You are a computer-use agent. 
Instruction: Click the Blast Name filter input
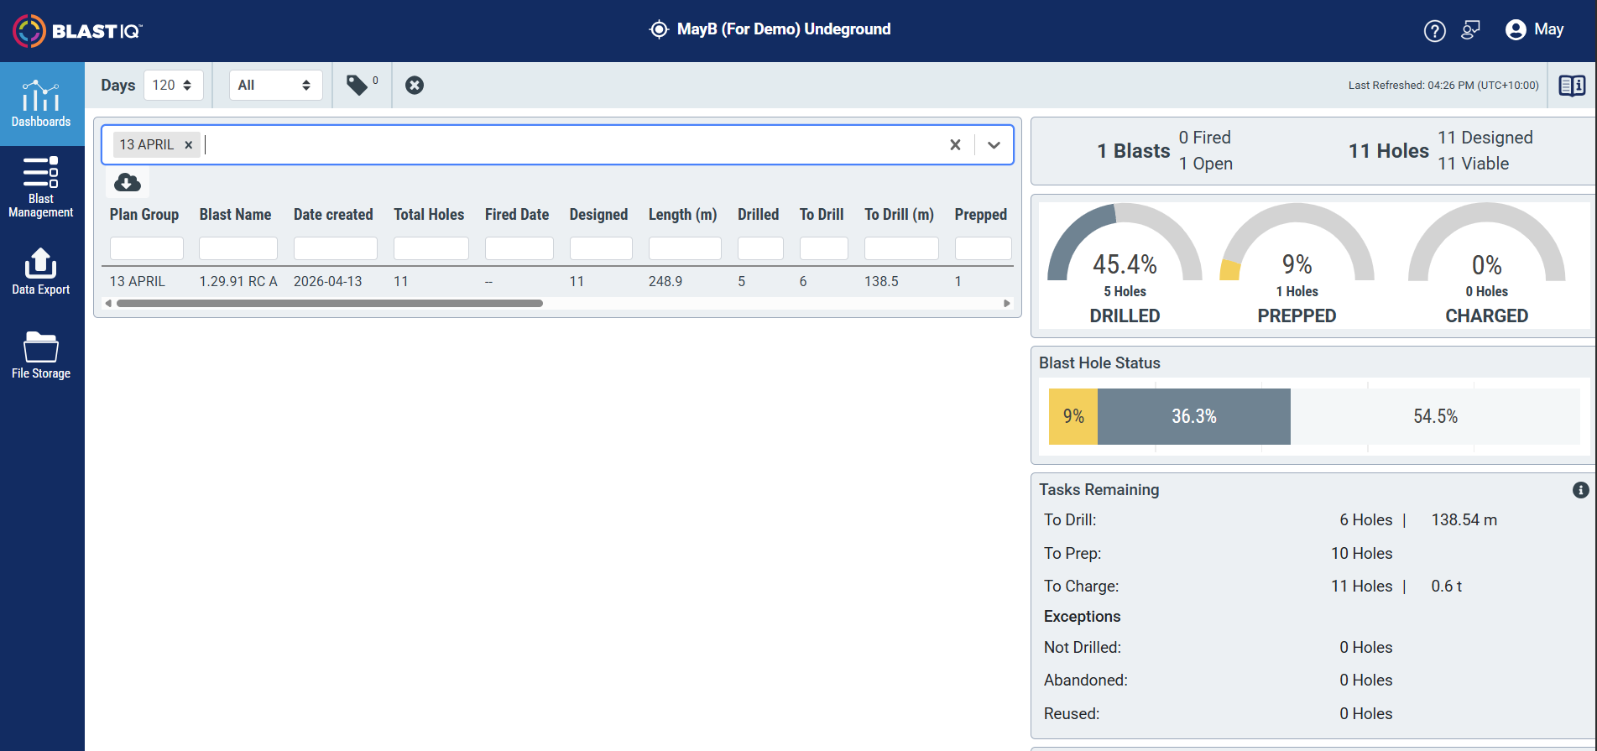[x=237, y=248]
